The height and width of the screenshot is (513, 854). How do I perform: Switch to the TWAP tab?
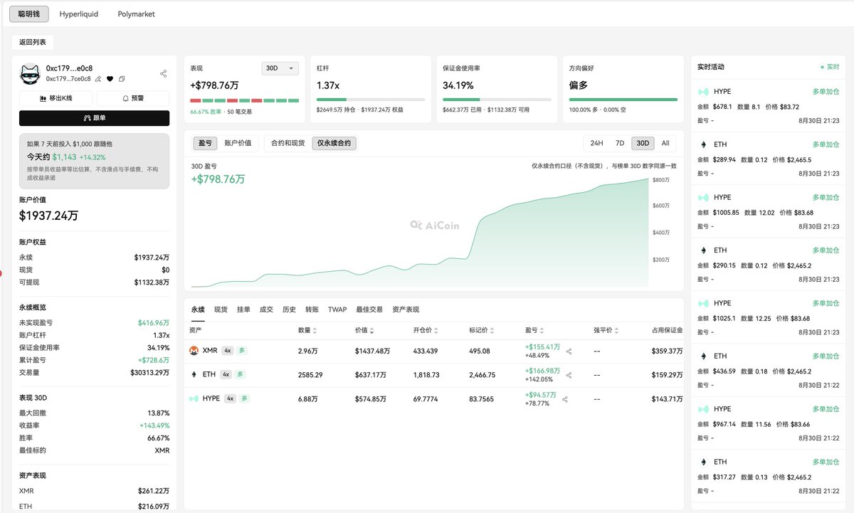[337, 310]
